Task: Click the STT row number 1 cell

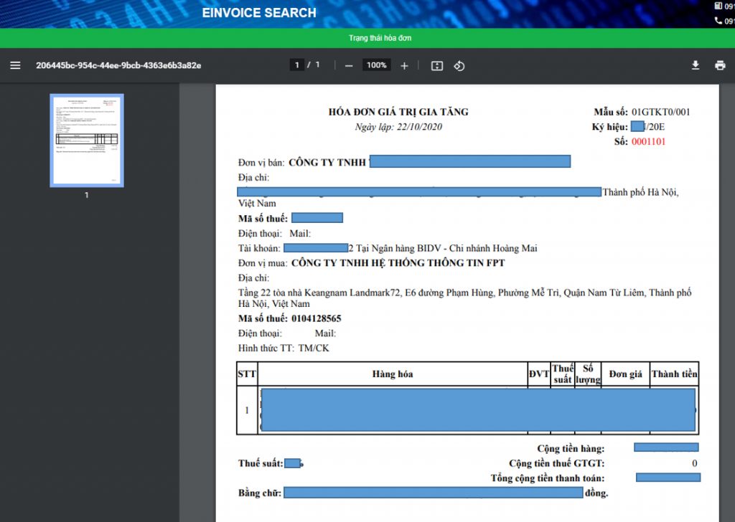Action: pyautogui.click(x=247, y=410)
